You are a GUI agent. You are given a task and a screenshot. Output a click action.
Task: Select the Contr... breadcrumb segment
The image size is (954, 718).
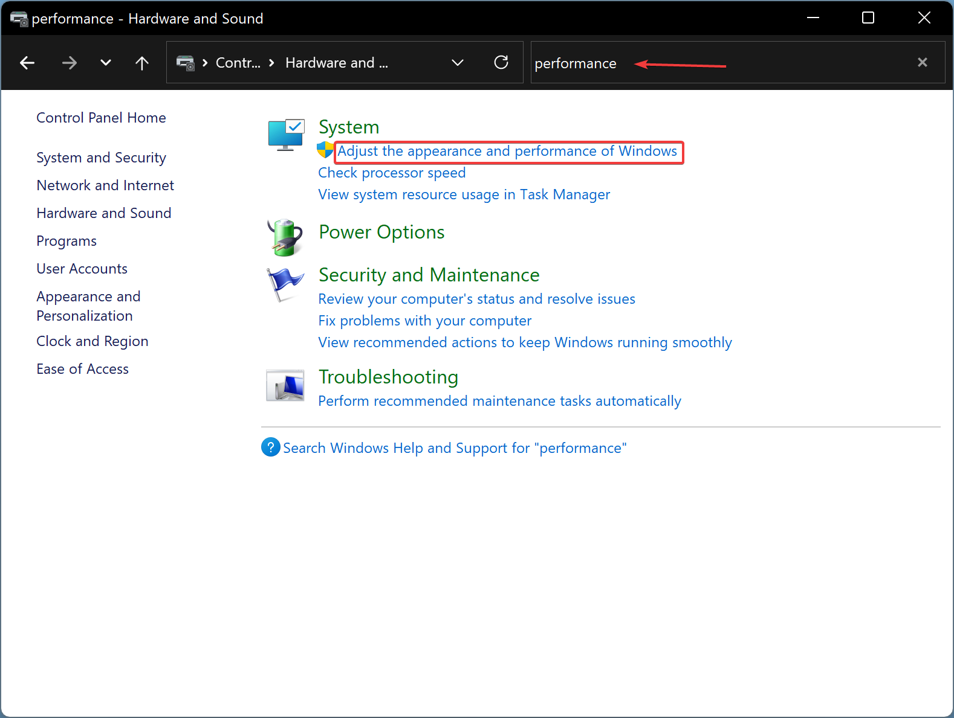[238, 63]
